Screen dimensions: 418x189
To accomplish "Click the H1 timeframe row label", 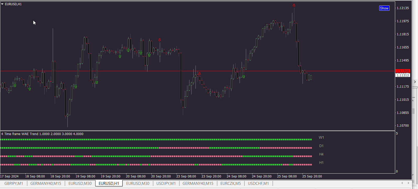I will (321, 163).
